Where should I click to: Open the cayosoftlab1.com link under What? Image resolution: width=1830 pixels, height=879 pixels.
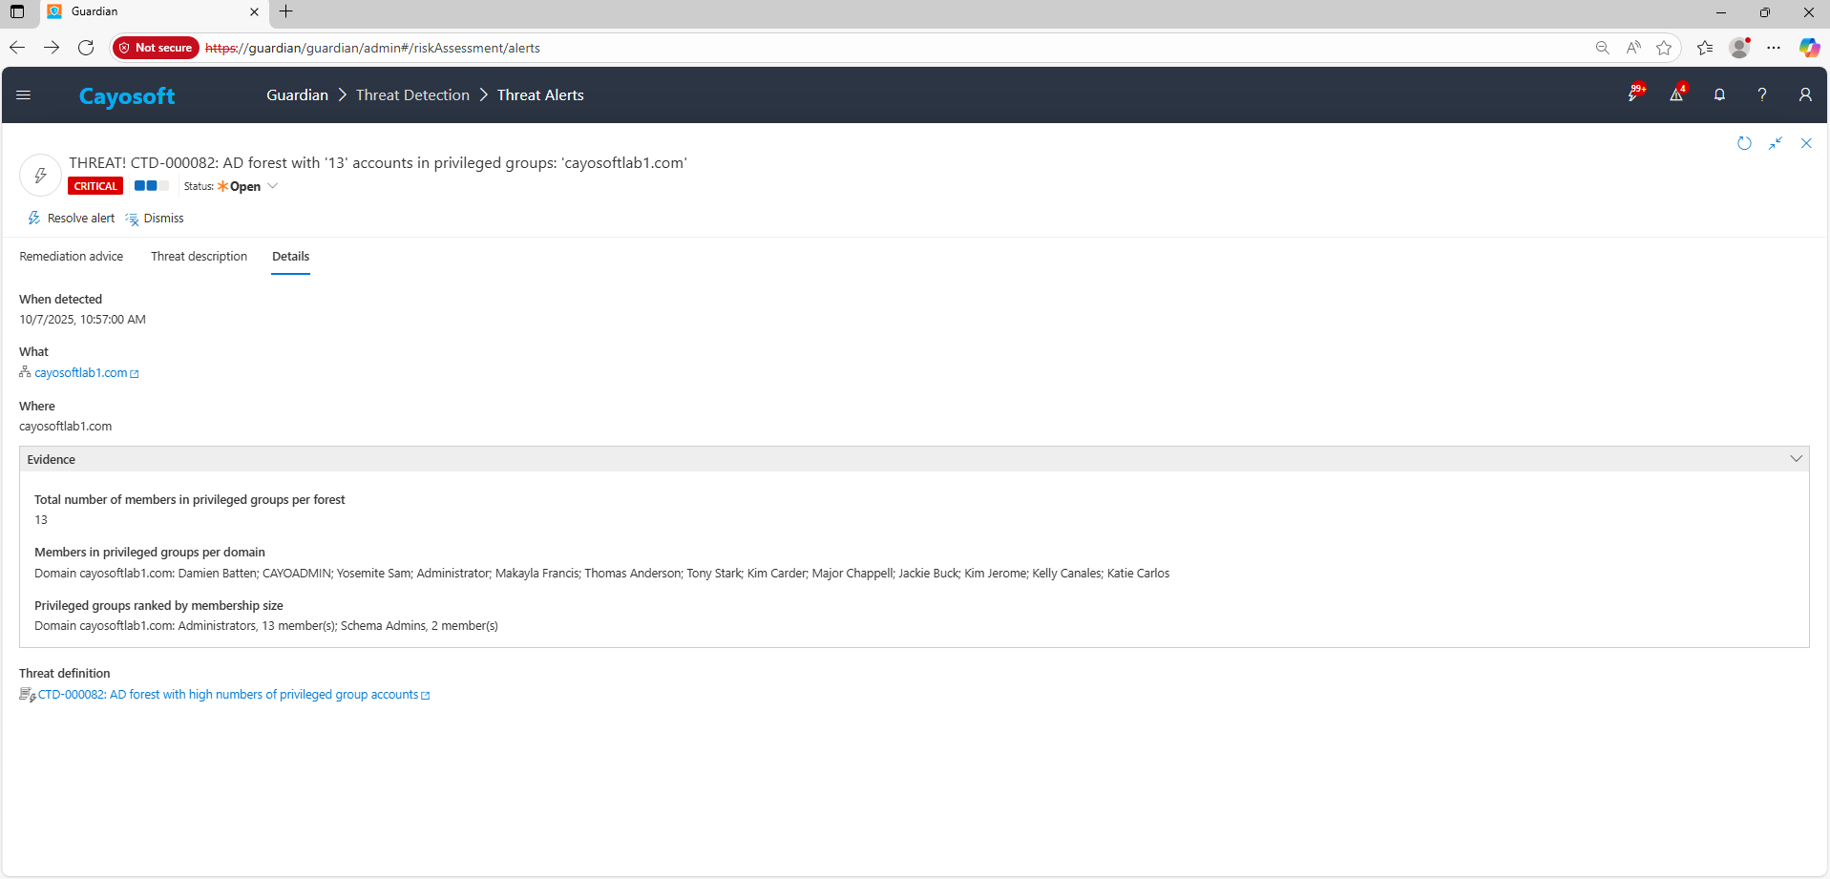81,373
